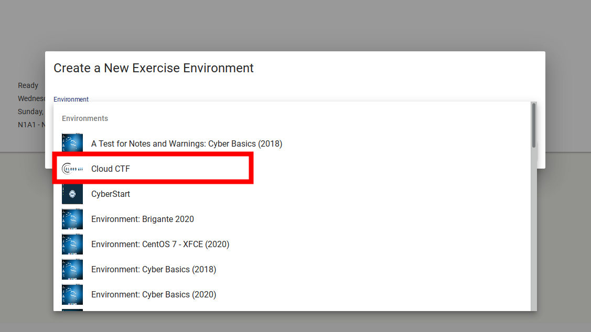
Task: Click the Cyber Basics (2020) environment thumbnail
Action: tap(72, 294)
